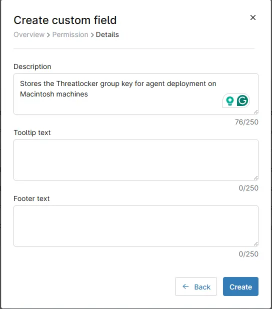Select the Details breadcrumb step
This screenshot has height=309, width=272.
coord(107,34)
